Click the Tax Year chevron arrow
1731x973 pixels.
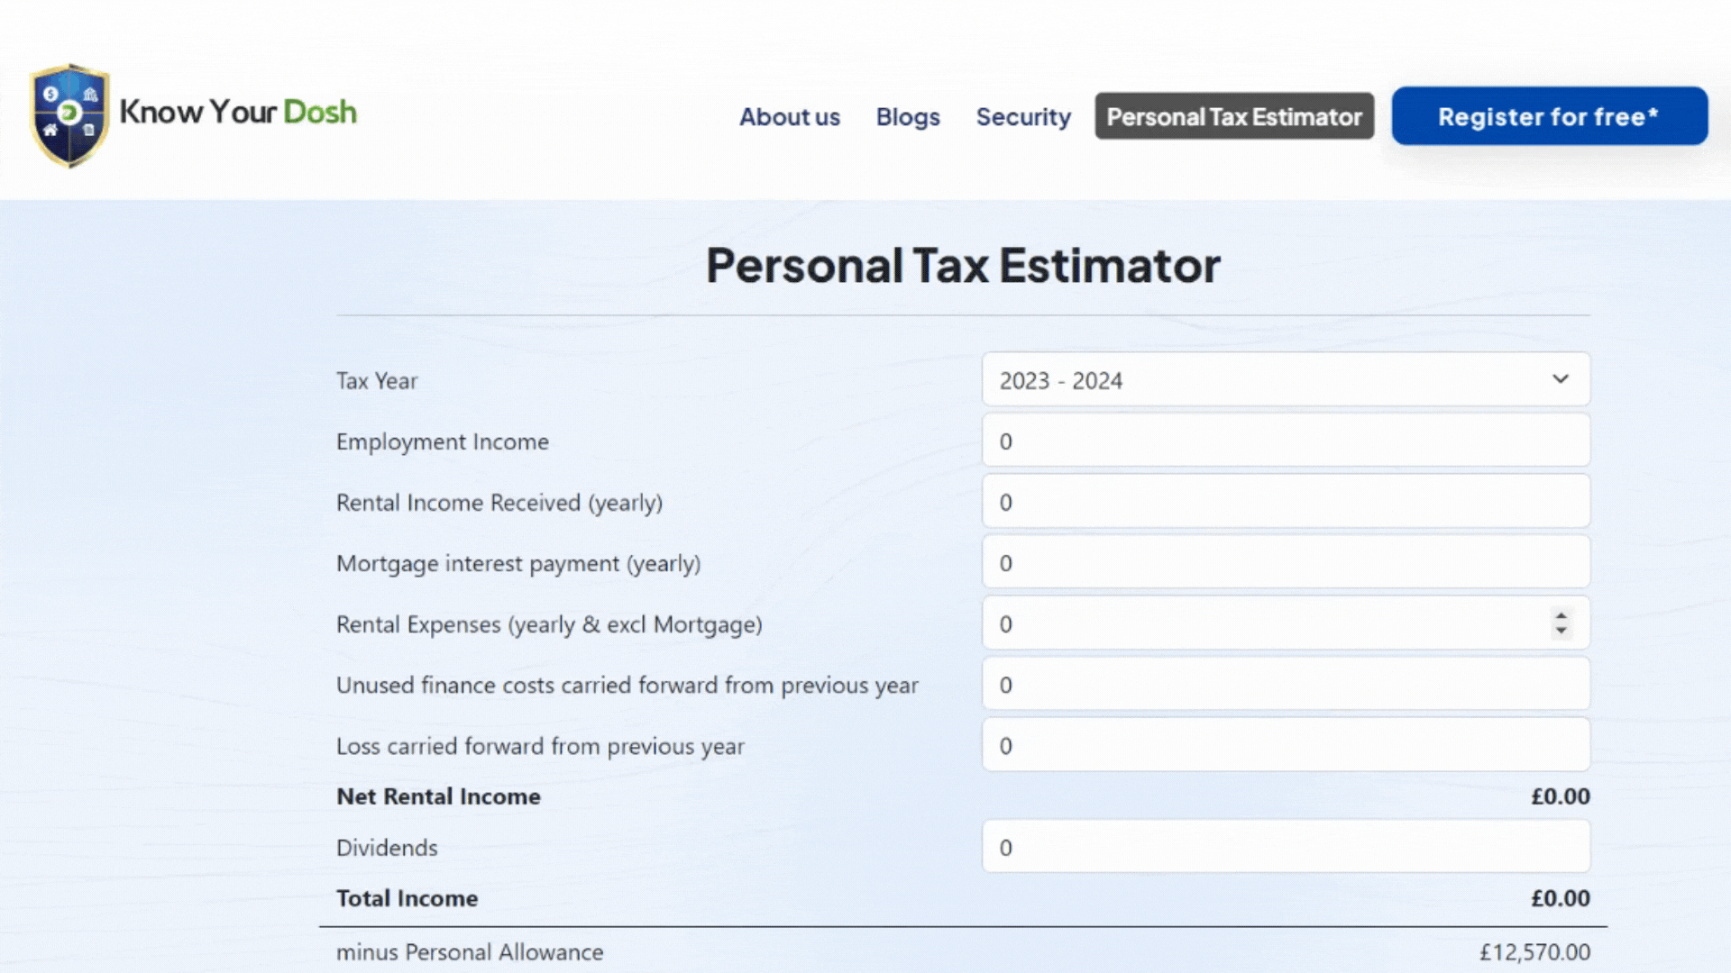point(1560,379)
